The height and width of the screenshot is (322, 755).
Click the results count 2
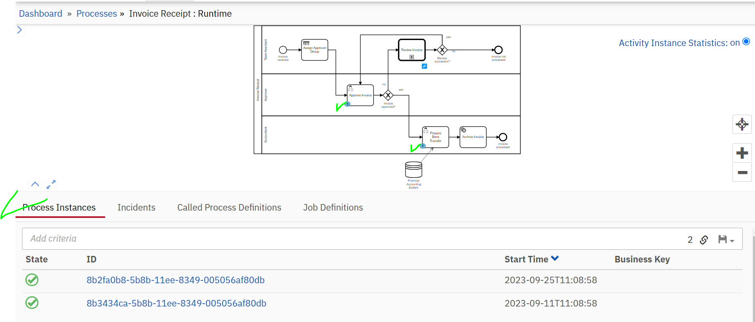tap(690, 240)
